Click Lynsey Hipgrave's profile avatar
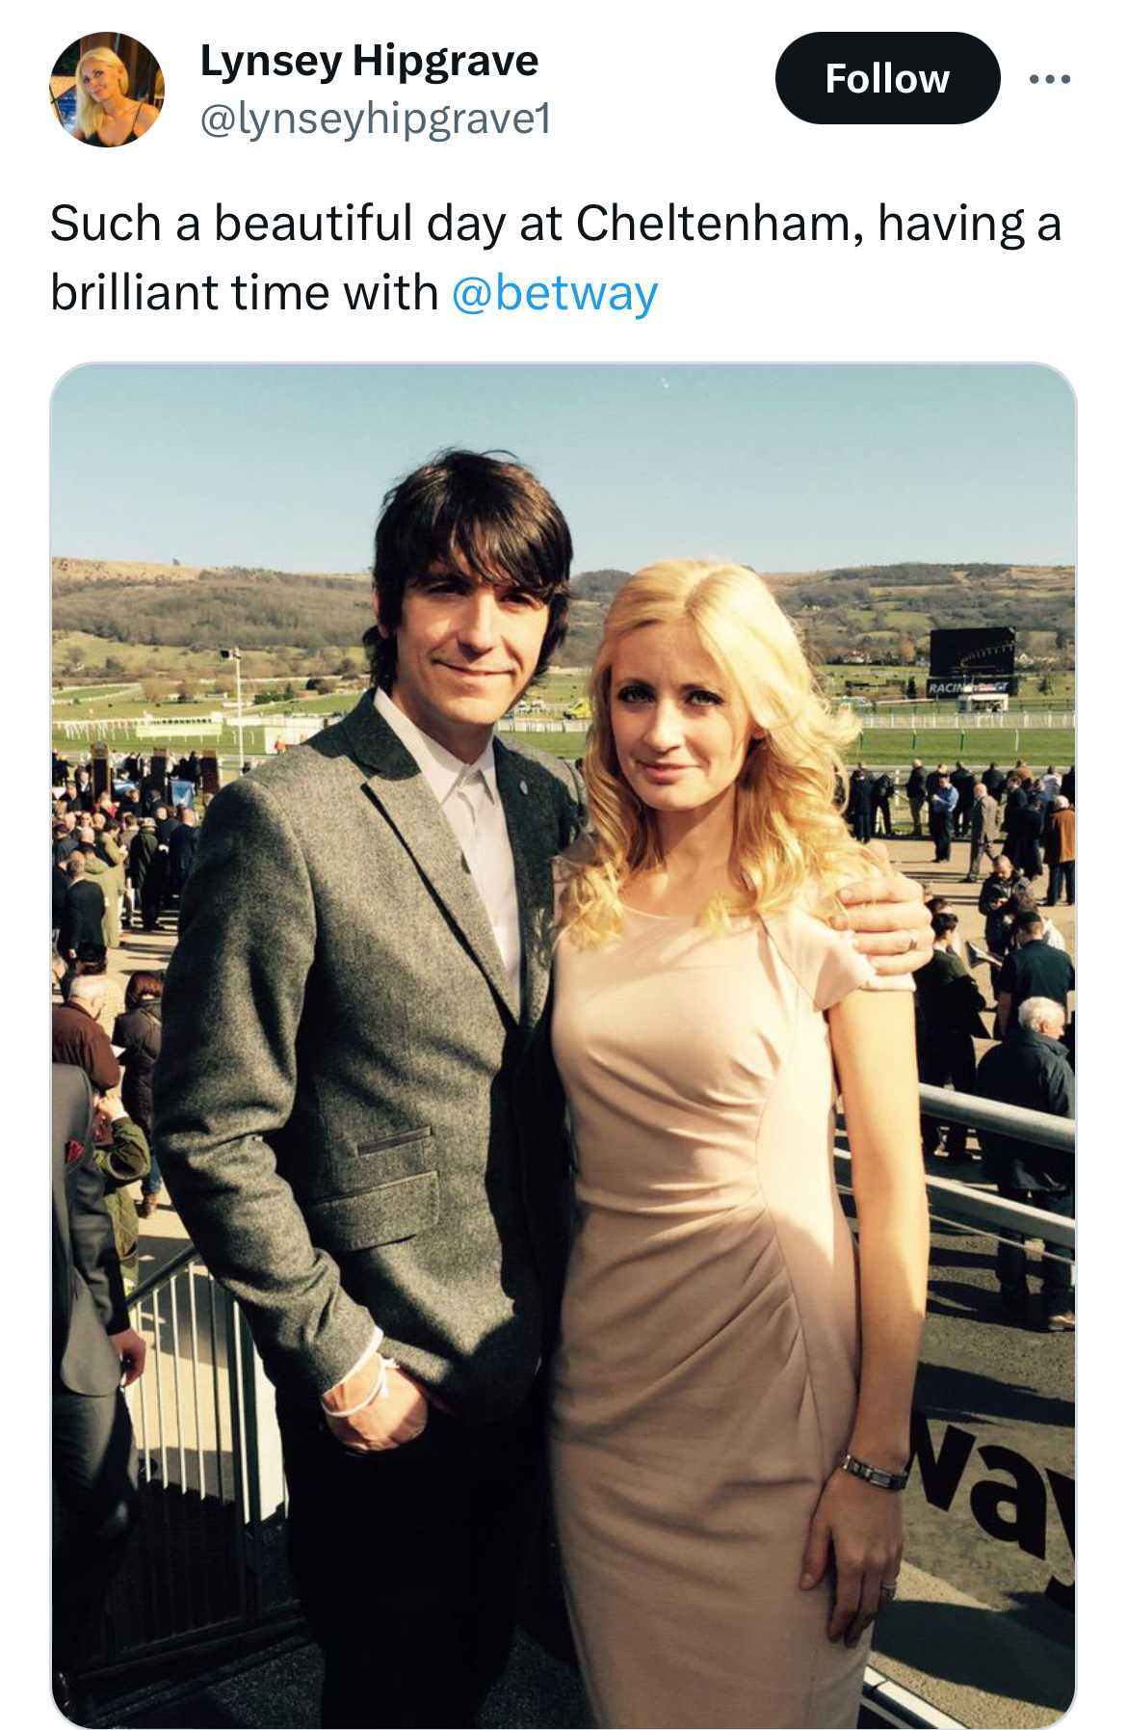 [107, 89]
